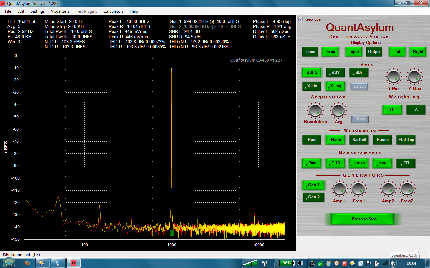Select Bartlett windowing
Image resolution: width=430 pixels, height=268 pixels.
pos(359,140)
